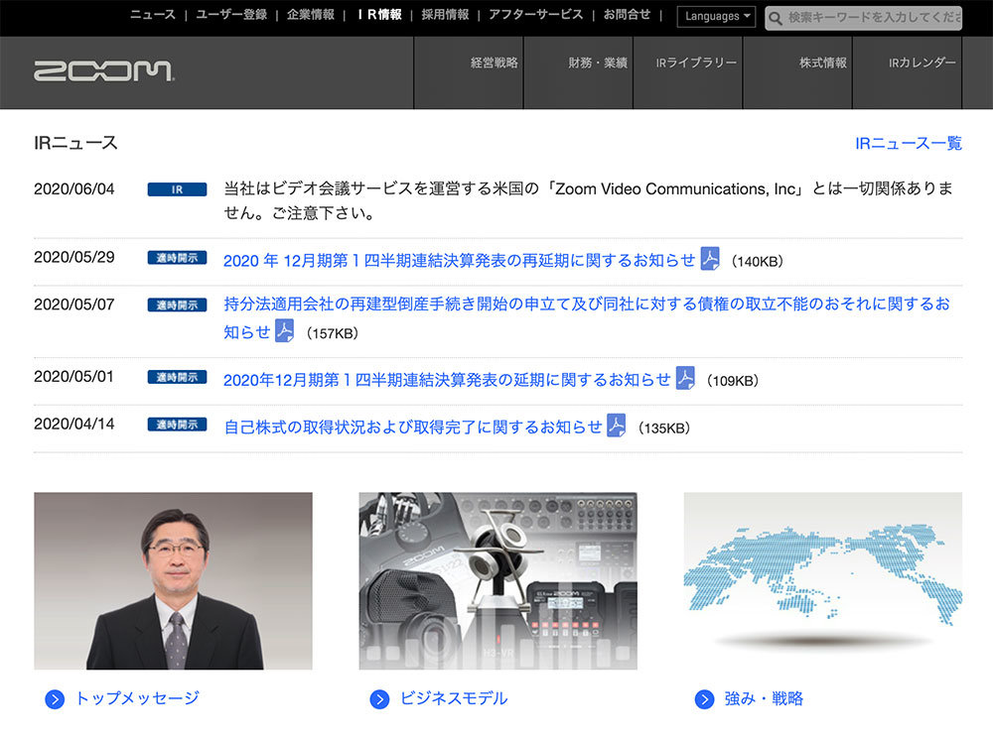Open the トップメッセージ link
The image size is (993, 737).
pyautogui.click(x=137, y=698)
